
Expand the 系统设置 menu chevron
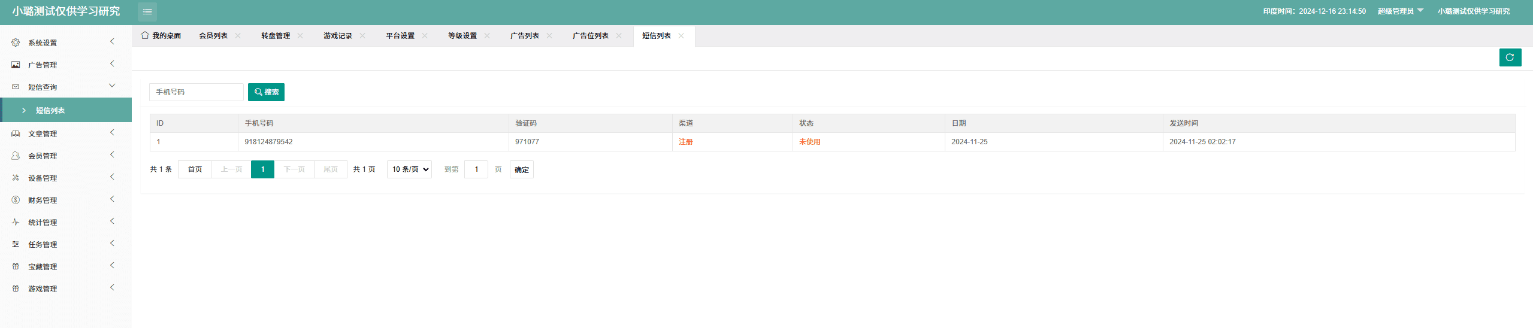coord(112,41)
